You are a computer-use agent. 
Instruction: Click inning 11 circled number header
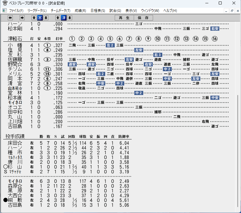(x=167, y=39)
